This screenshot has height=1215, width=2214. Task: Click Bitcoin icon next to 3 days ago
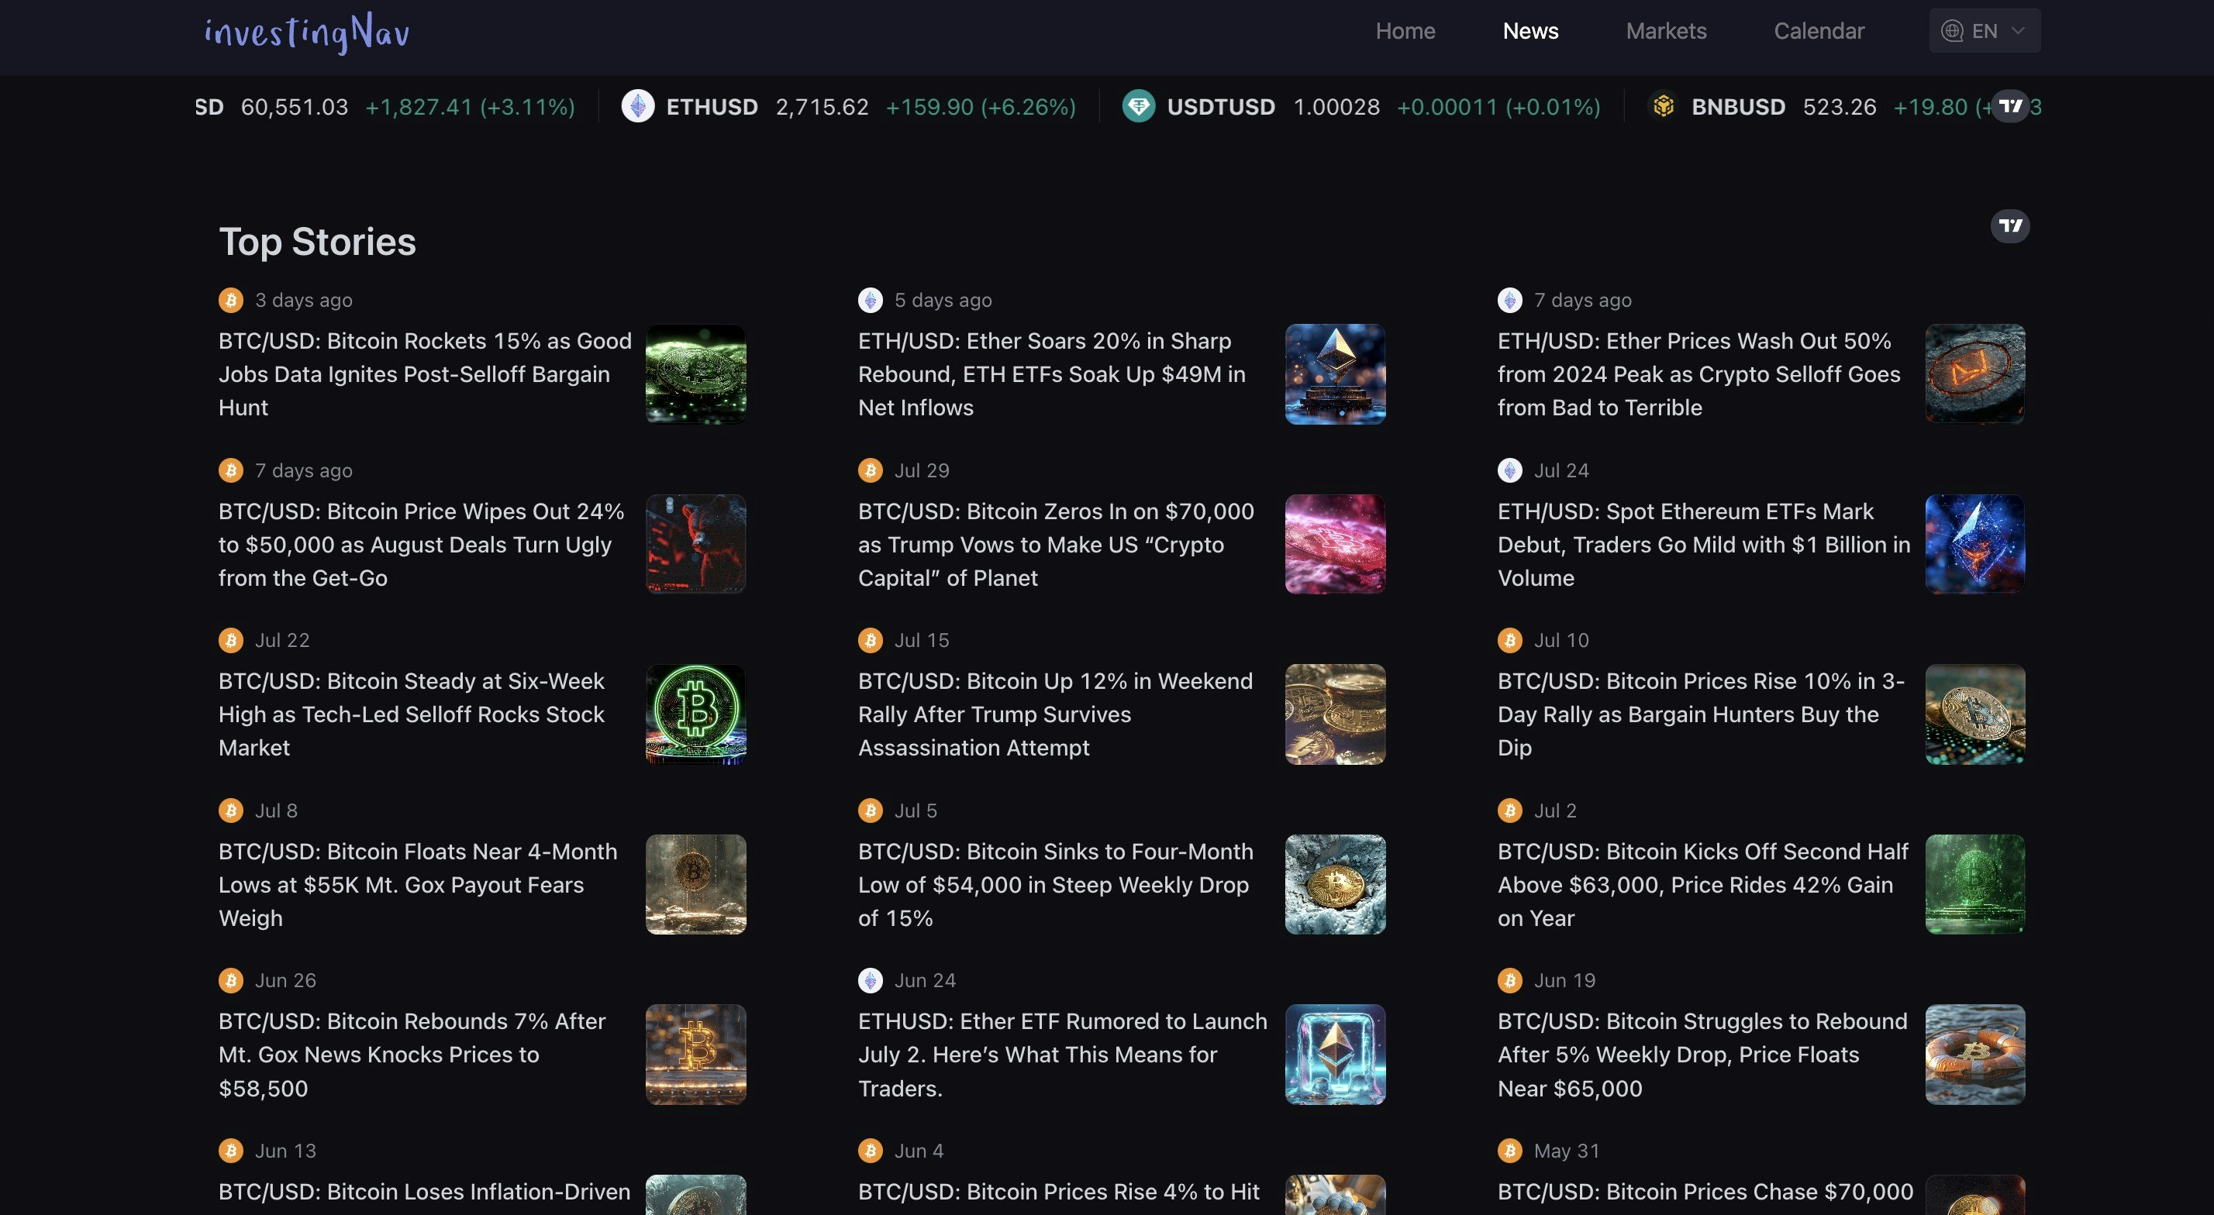(x=230, y=300)
